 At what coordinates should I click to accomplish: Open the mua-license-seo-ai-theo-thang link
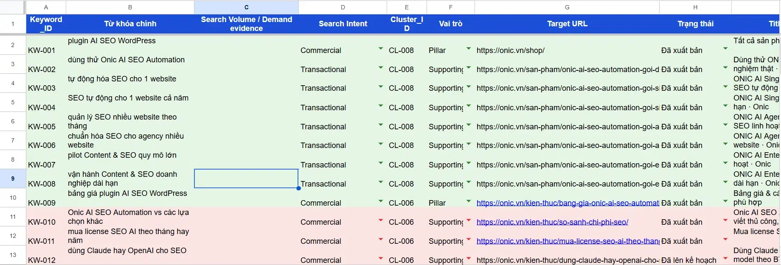click(x=568, y=241)
